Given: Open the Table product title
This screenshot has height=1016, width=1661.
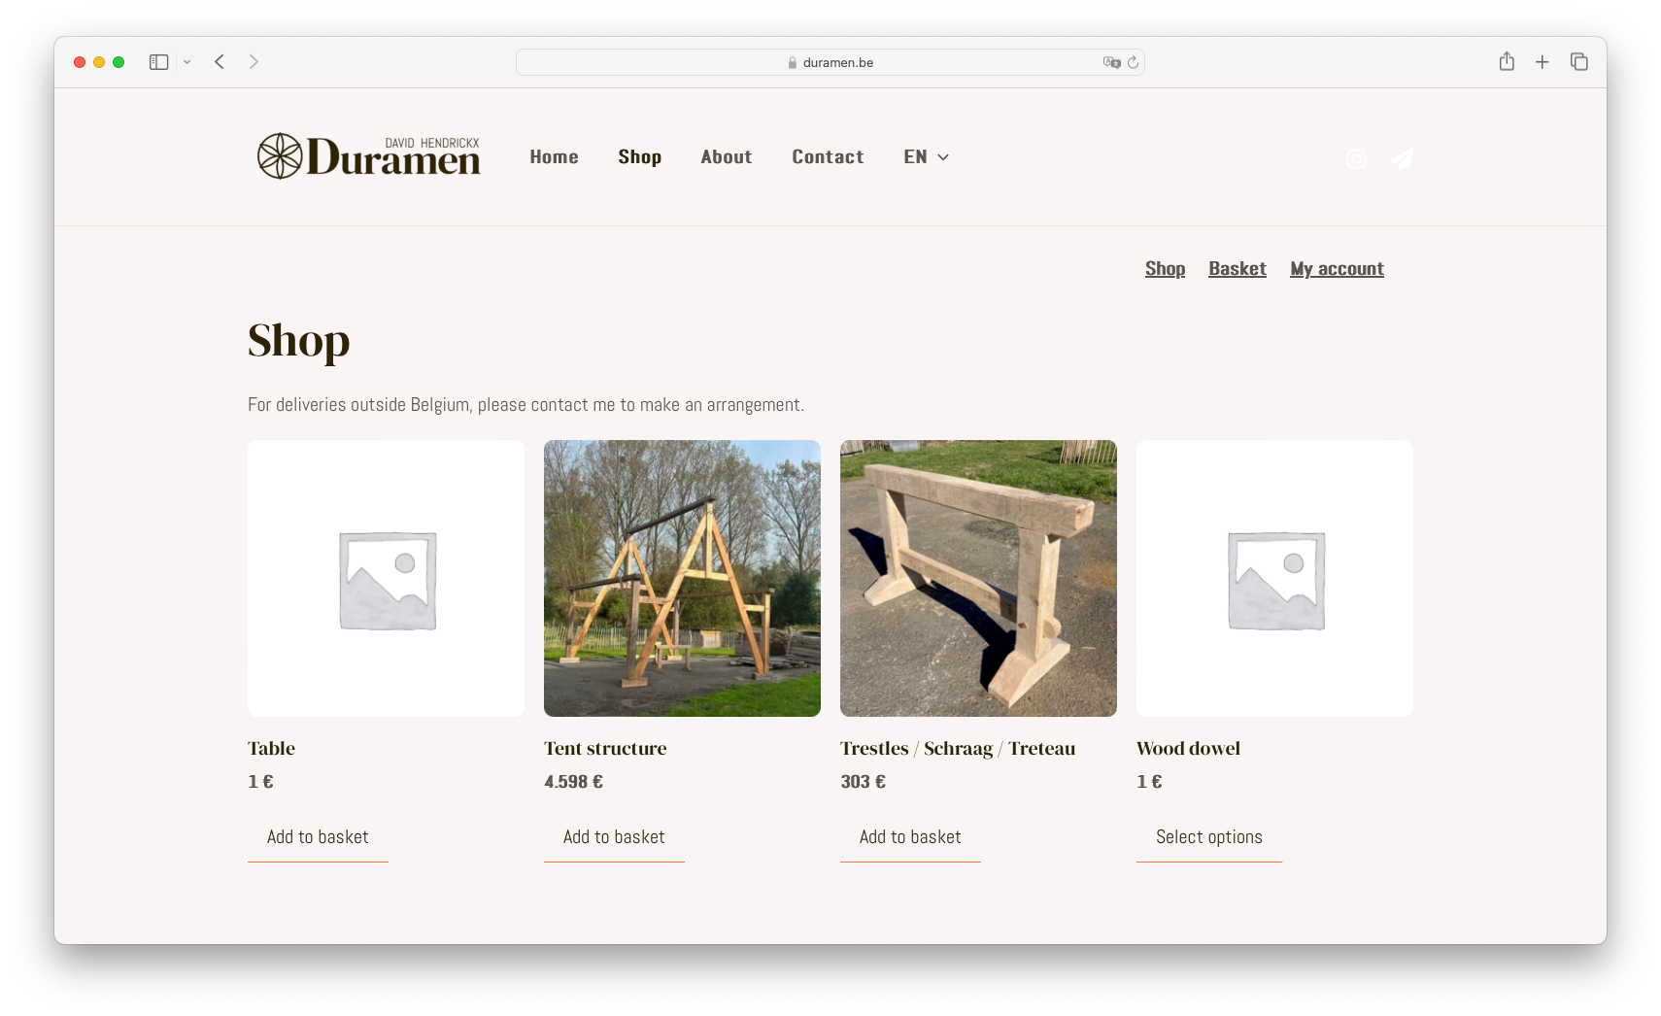Looking at the screenshot, I should (x=271, y=748).
